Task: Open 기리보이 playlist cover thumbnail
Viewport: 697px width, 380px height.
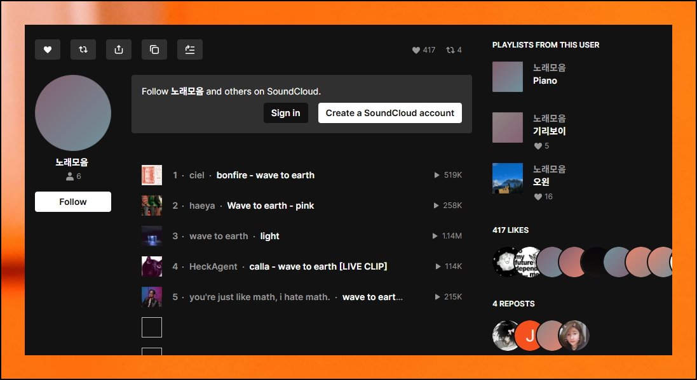Action: pyautogui.click(x=508, y=128)
